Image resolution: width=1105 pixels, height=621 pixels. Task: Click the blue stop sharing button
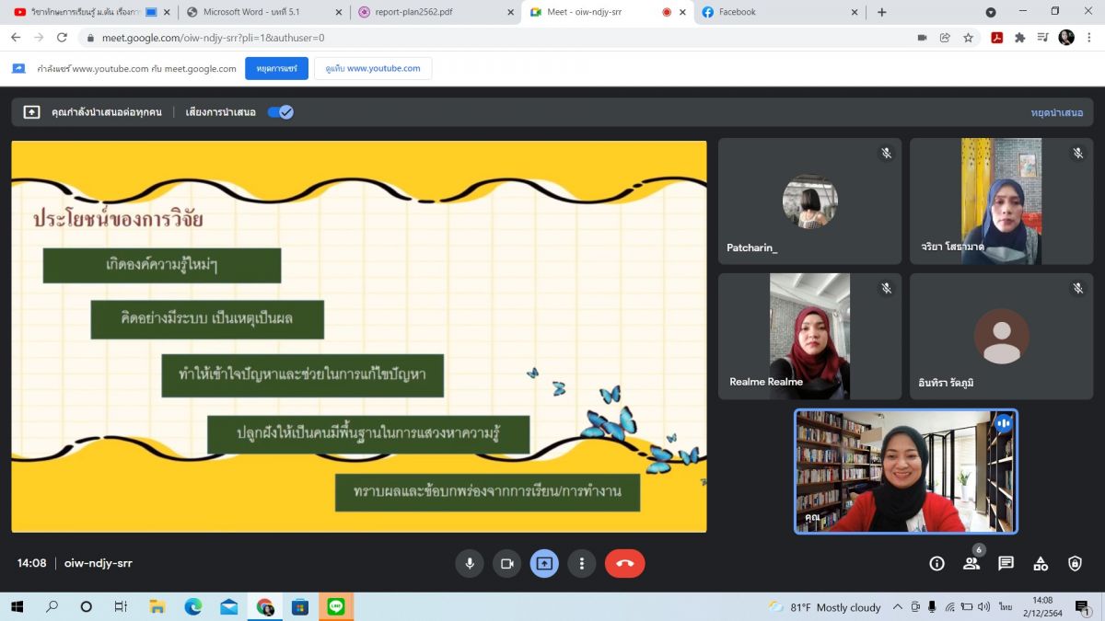(x=276, y=69)
